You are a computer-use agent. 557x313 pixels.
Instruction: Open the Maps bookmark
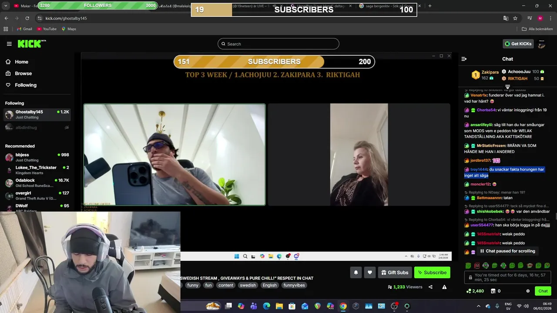(69, 29)
